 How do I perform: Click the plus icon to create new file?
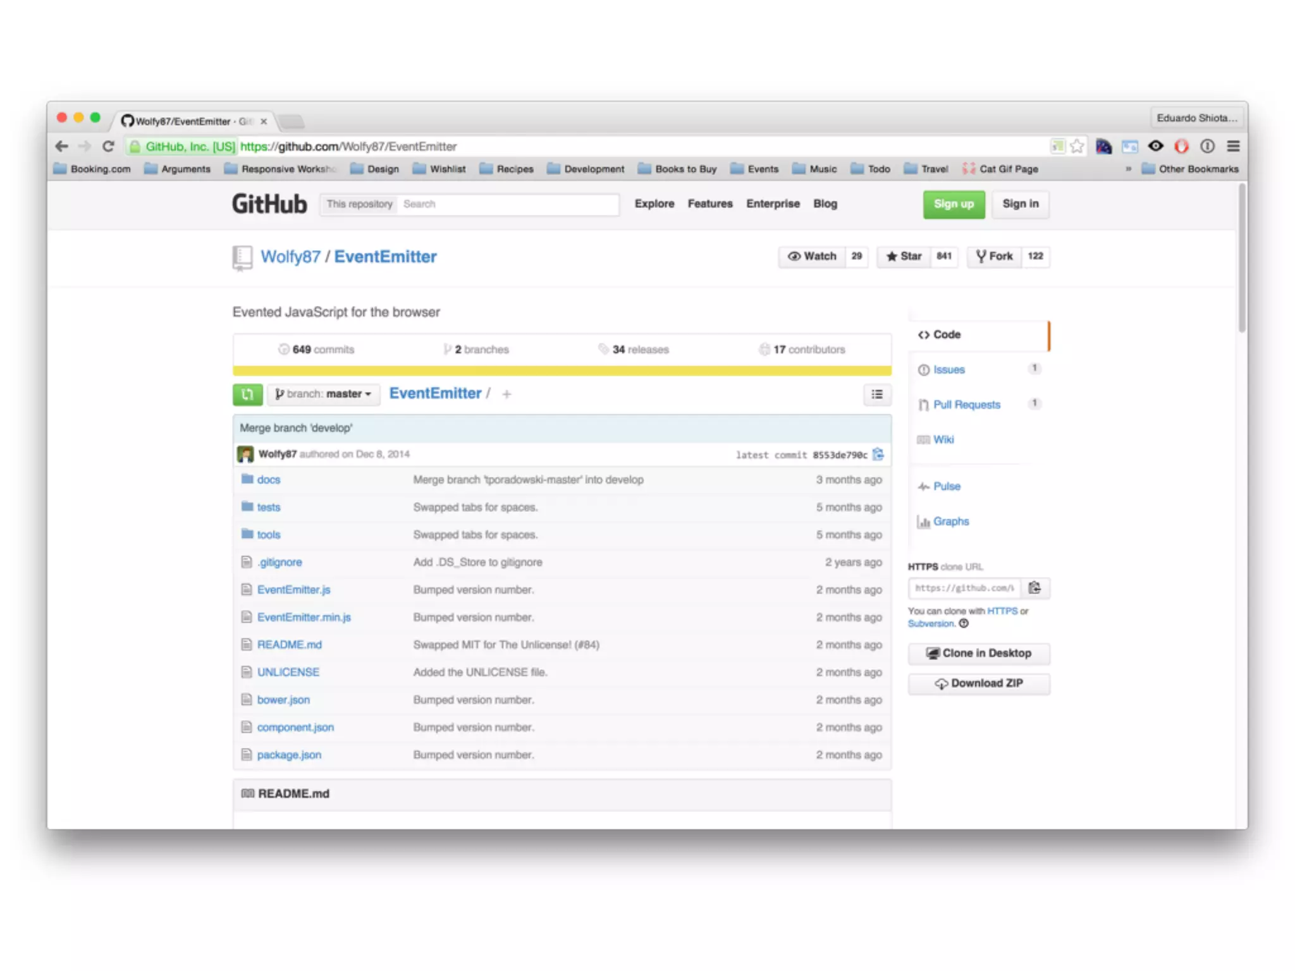506,394
